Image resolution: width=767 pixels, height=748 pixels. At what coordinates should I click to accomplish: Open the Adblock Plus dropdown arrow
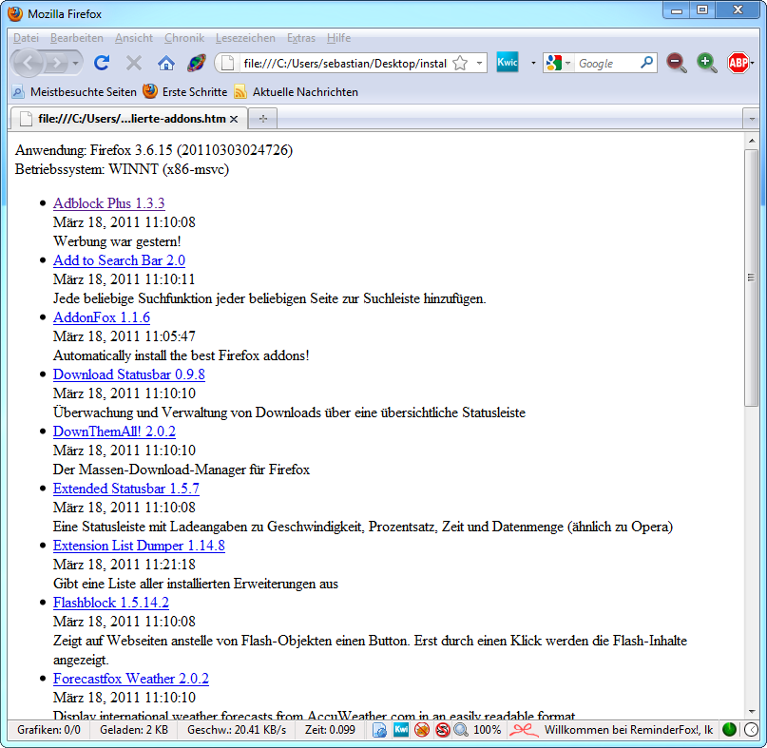(x=753, y=63)
